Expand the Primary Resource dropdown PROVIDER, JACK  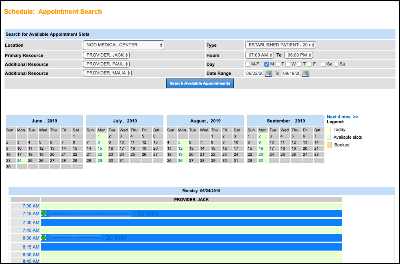coord(106,55)
